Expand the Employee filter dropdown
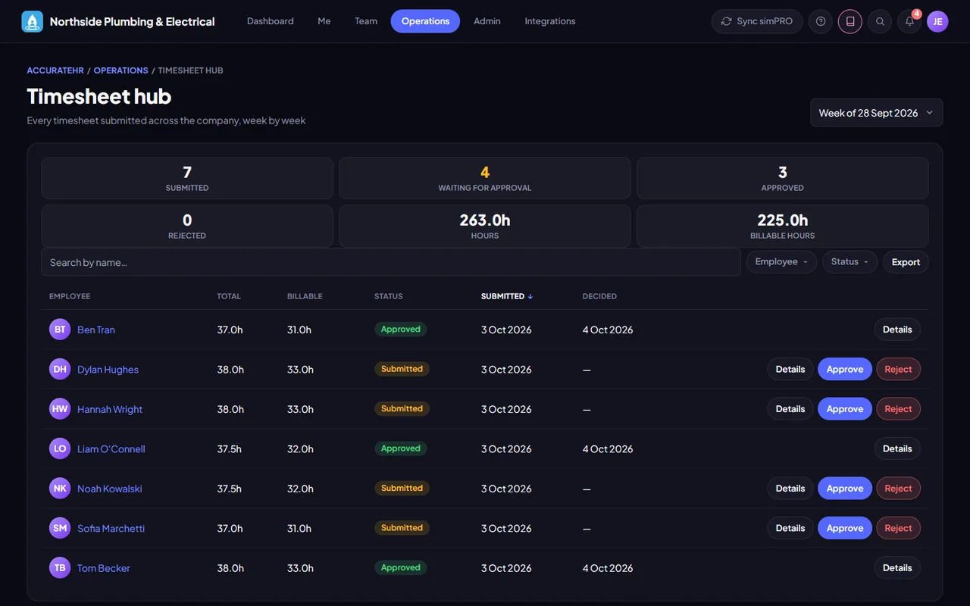The image size is (970, 606). tap(781, 262)
